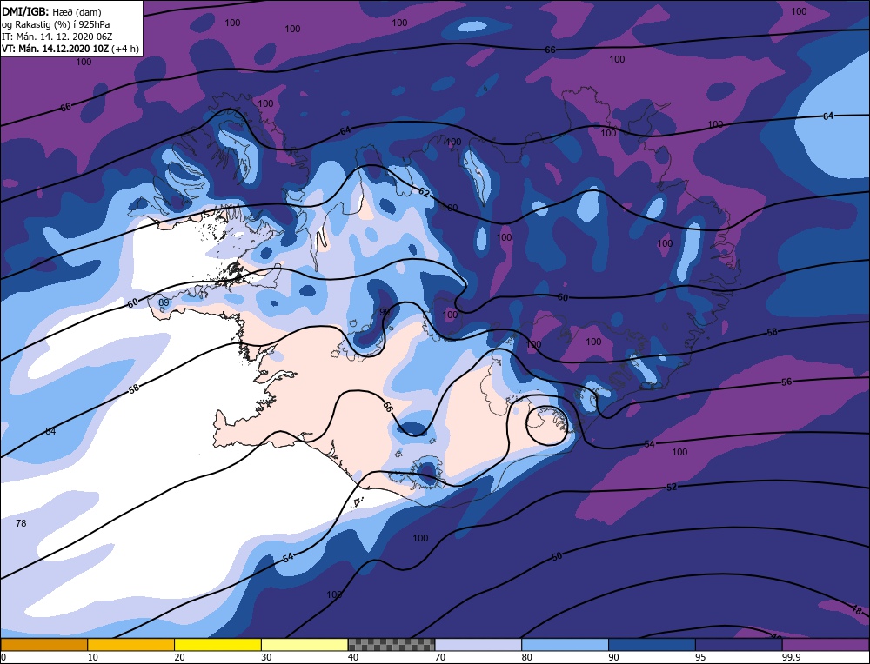The width and height of the screenshot is (870, 664).
Task: Click the medium blue 90–95 legend swatch
Action: [x=652, y=645]
